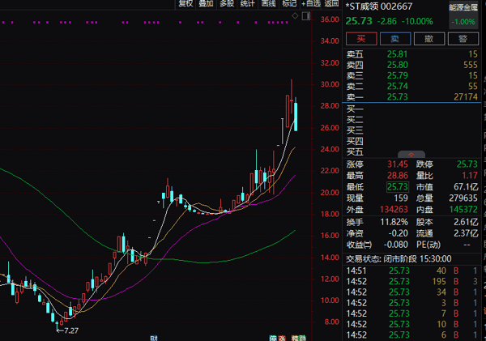Select the 卖一 price 25.73

point(398,97)
